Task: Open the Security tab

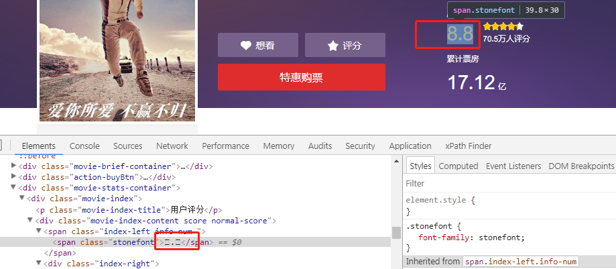Action: (360, 146)
